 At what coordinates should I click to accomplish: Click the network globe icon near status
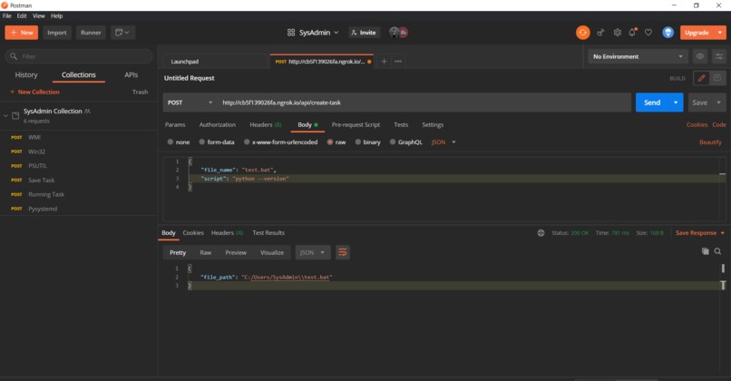pos(541,233)
